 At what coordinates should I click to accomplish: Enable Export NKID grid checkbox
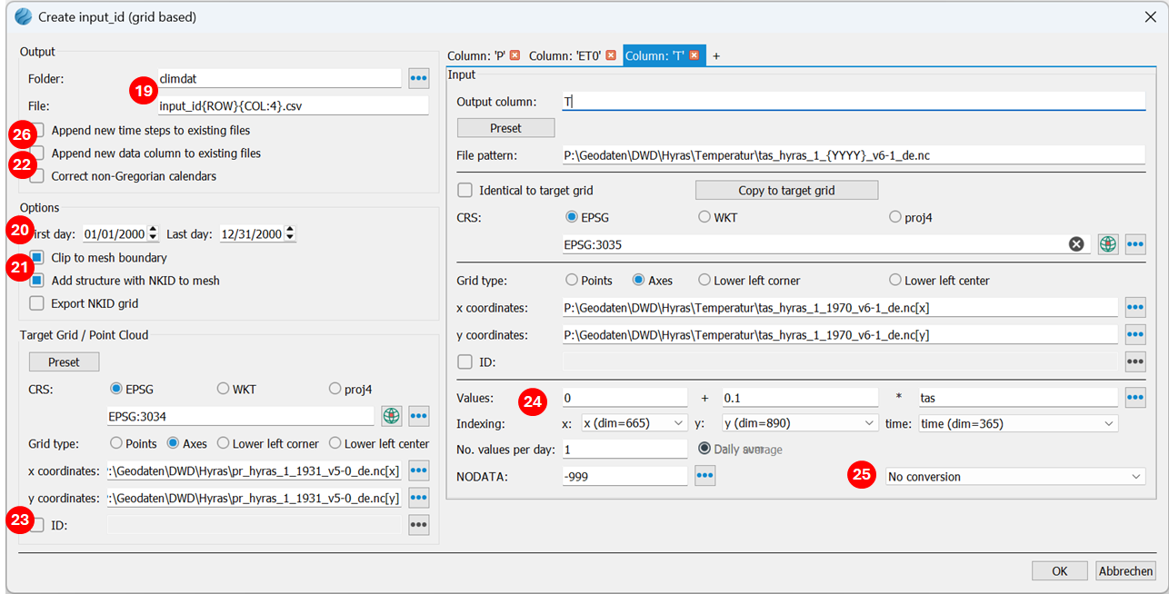pyautogui.click(x=37, y=303)
